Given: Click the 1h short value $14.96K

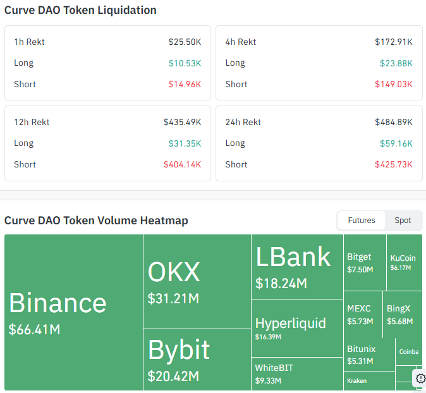Looking at the screenshot, I should 185,84.
